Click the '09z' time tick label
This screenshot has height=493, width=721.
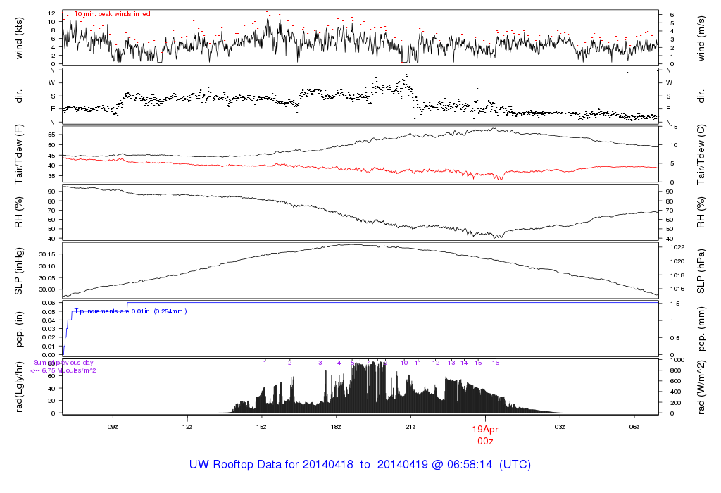113,427
